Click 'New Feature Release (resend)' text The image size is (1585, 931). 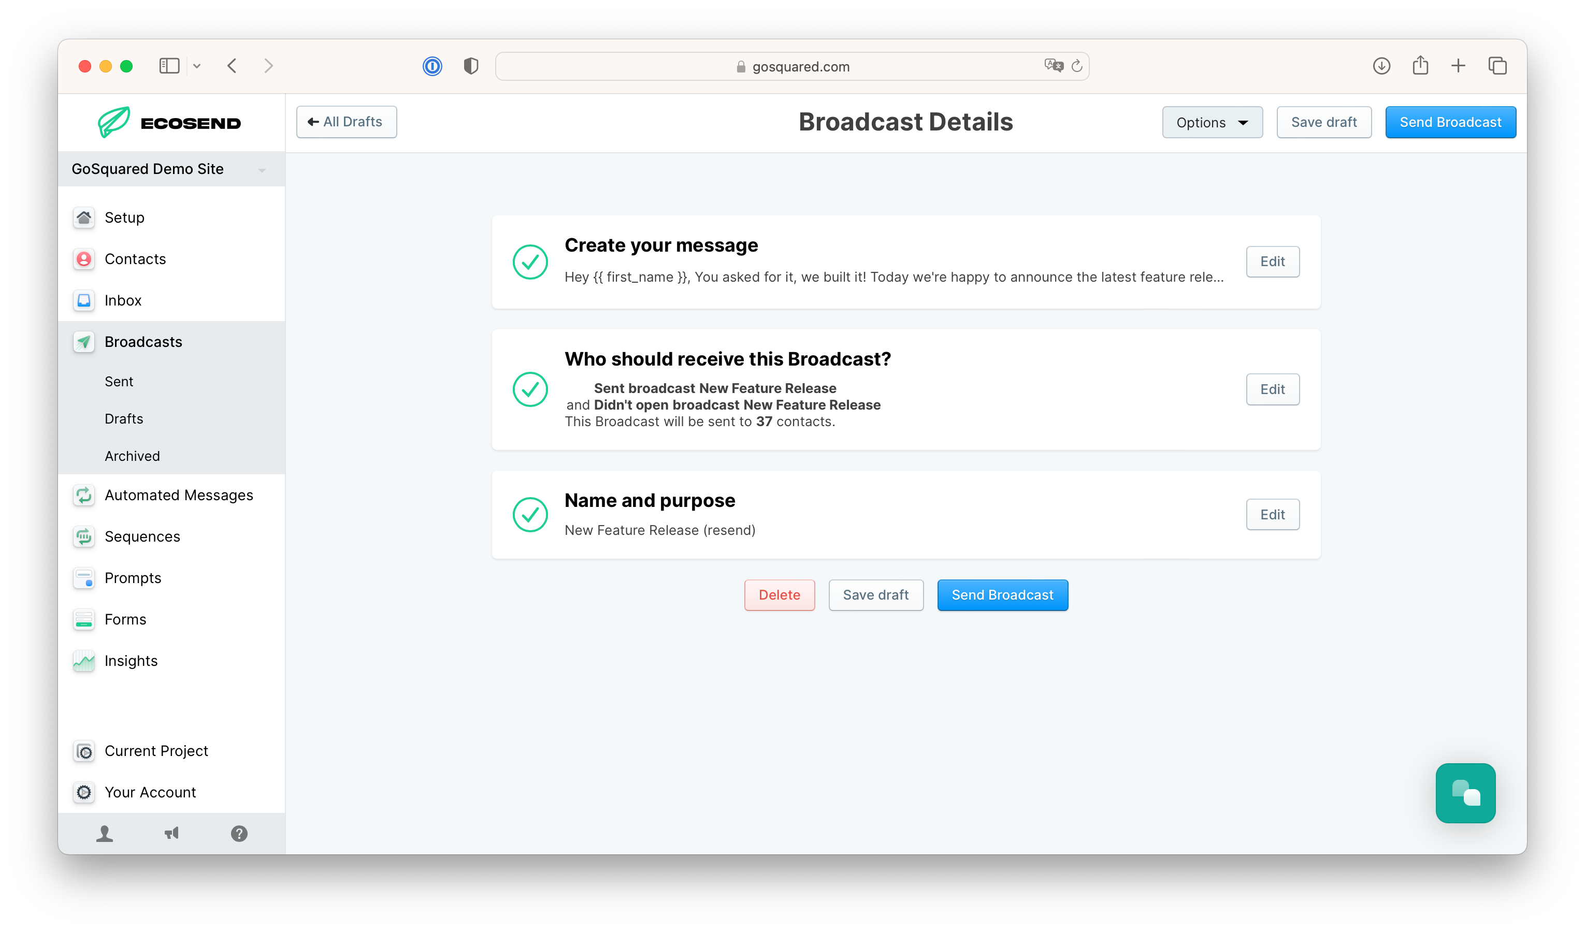660,531
